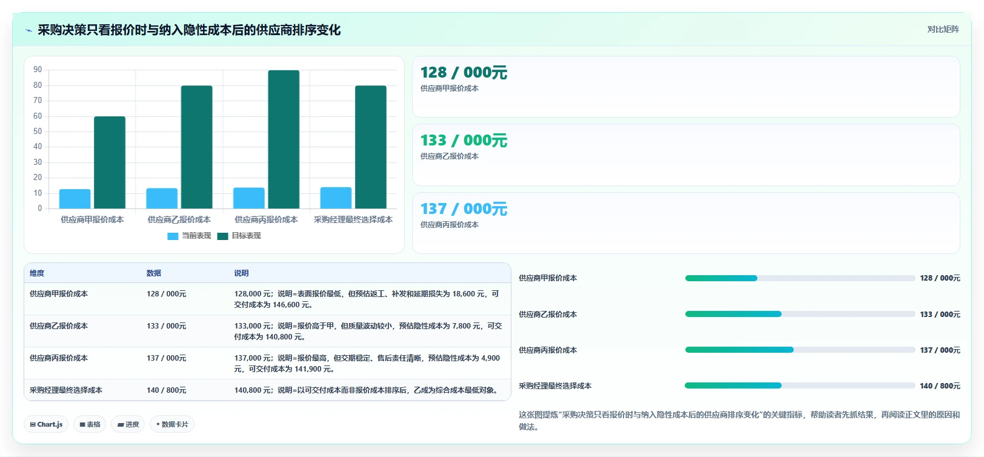The height and width of the screenshot is (457, 984).
Task: Click the 对比矩阵 label in header
Action: tap(943, 29)
